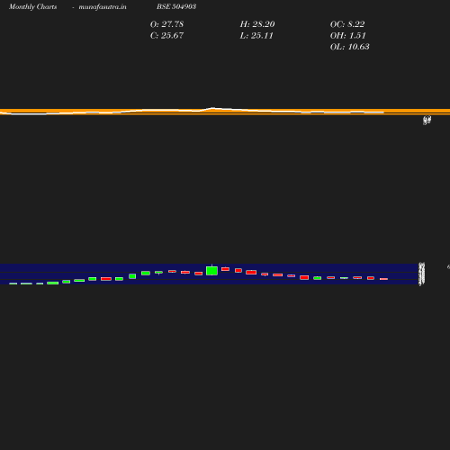Click the red candle right after the tallest green candle

tap(225, 269)
